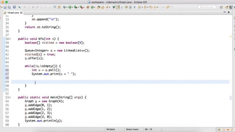Click 'public void bfs(int s) {' line
The image size is (235, 132).
[39, 39]
